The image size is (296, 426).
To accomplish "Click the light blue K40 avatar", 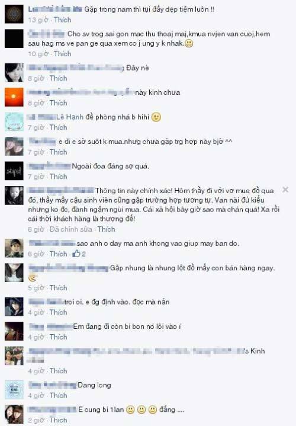I will point(14,390).
